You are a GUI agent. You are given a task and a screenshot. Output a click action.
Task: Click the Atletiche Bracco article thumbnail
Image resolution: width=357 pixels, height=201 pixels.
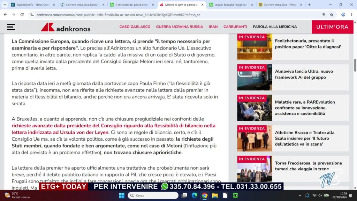pyautogui.click(x=255, y=139)
